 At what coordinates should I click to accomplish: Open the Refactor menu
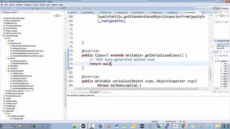click(x=19, y=5)
